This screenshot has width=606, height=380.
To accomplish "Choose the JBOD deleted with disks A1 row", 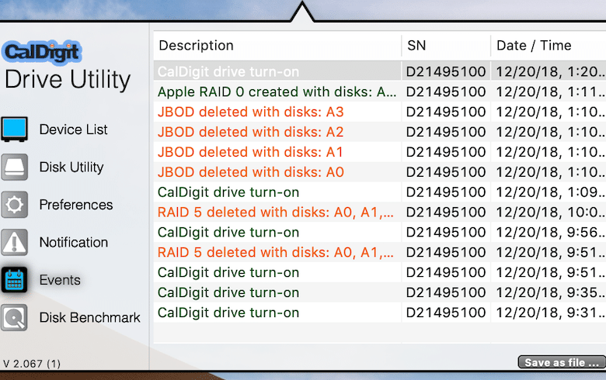I will click(379, 152).
